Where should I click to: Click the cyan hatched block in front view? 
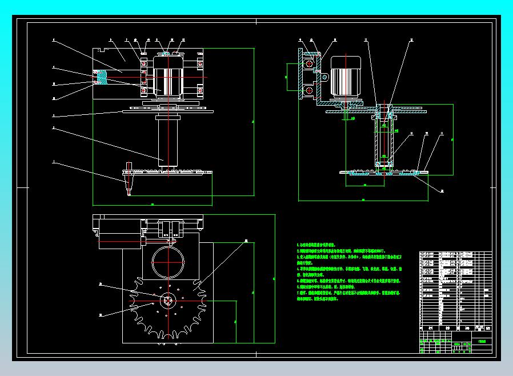pos(102,77)
